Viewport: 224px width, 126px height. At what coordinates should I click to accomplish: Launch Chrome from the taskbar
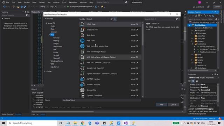point(83,123)
